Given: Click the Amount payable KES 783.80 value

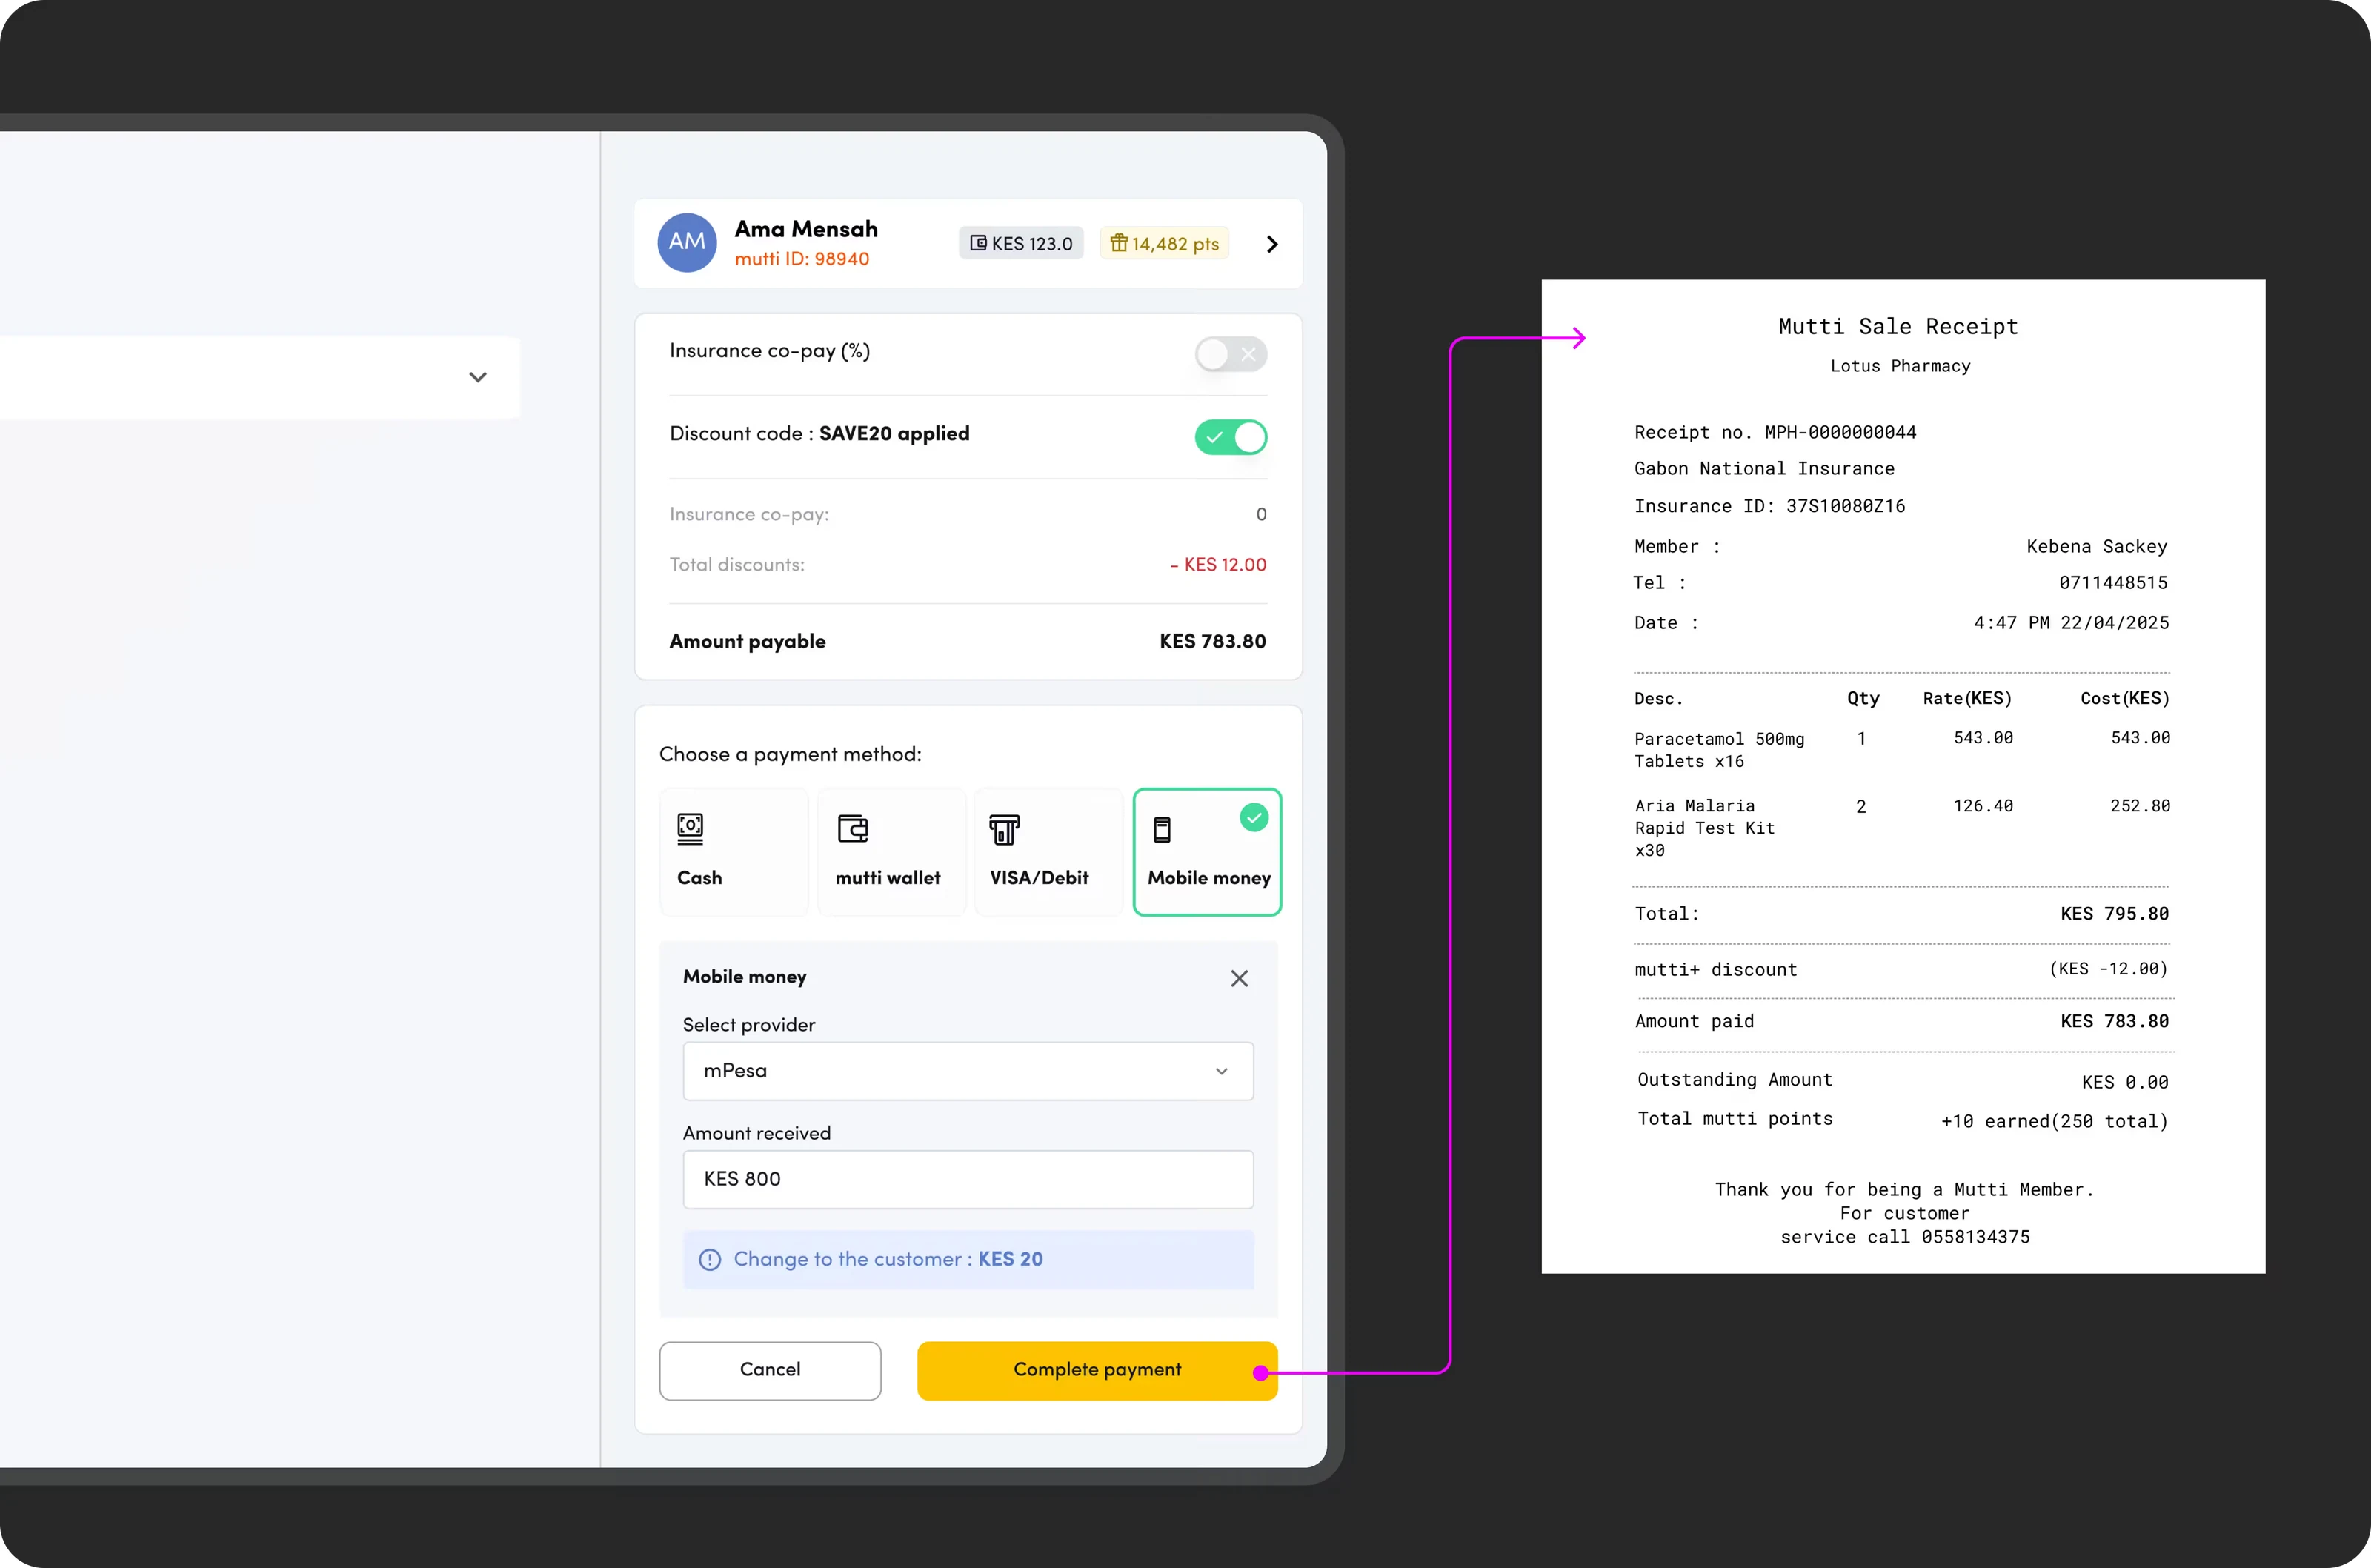Looking at the screenshot, I should (1212, 641).
